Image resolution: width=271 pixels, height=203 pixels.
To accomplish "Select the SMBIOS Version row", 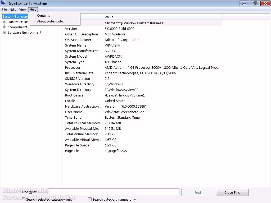I will [x=143, y=79].
